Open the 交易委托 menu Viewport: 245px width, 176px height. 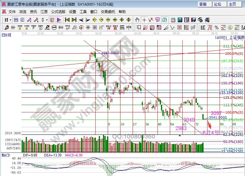108,12
